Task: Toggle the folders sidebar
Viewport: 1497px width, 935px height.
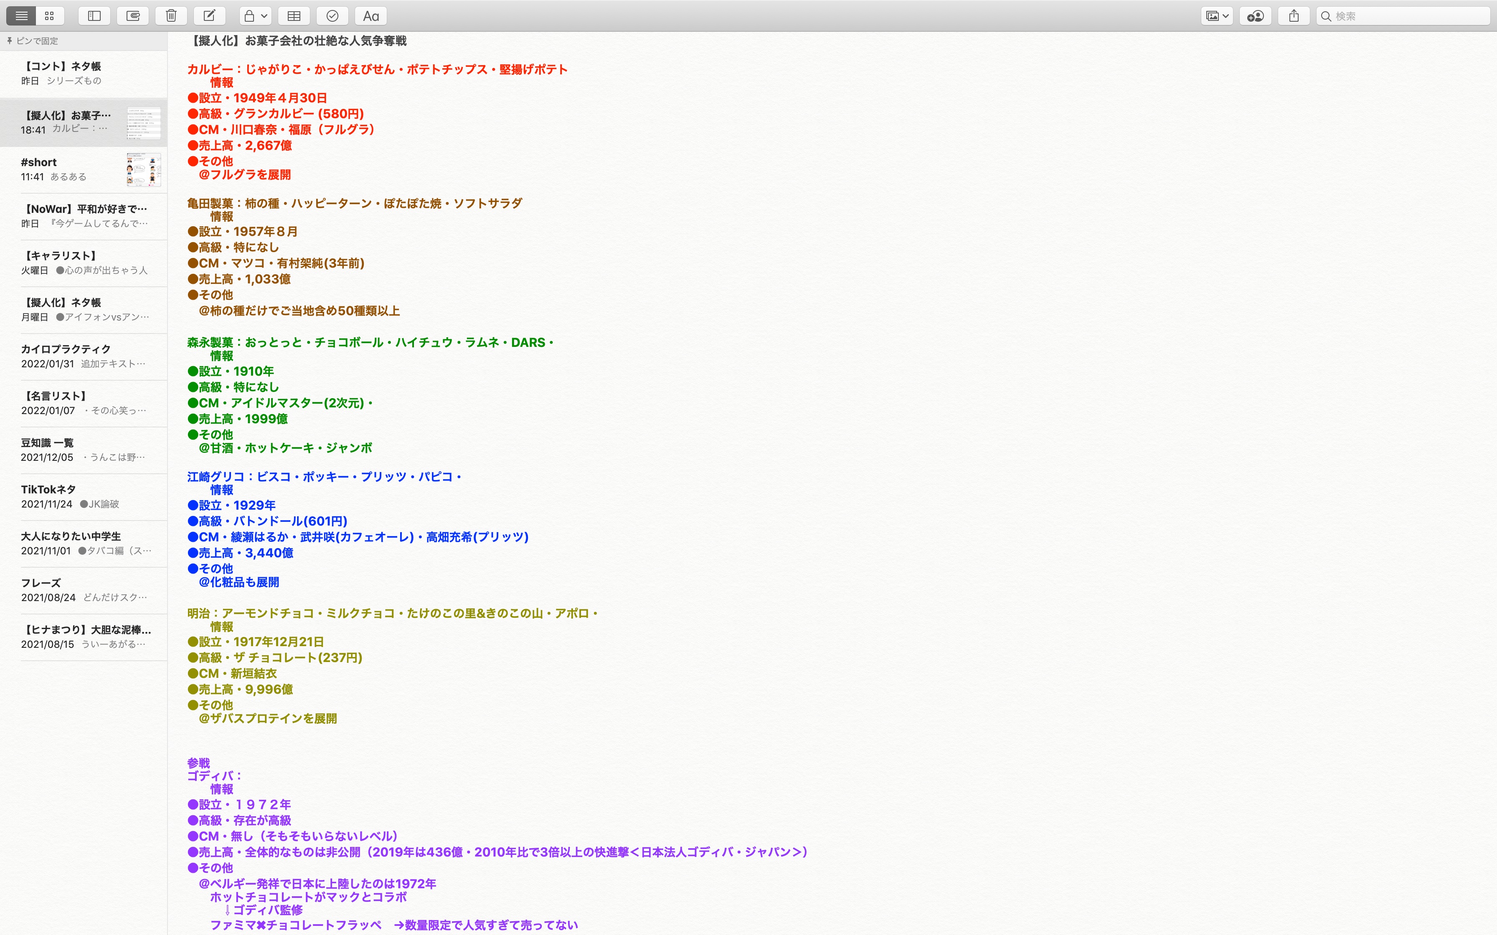Action: pos(94,16)
